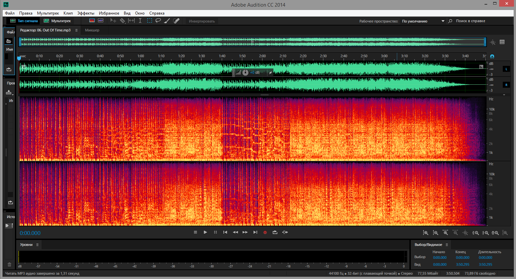Click the blue playhead marker on timeline
This screenshot has width=516, height=279.
click(19, 58)
